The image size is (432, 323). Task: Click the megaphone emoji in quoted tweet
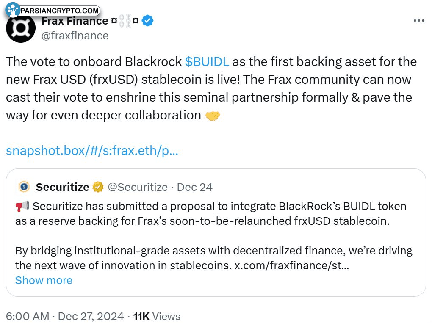[x=22, y=206]
